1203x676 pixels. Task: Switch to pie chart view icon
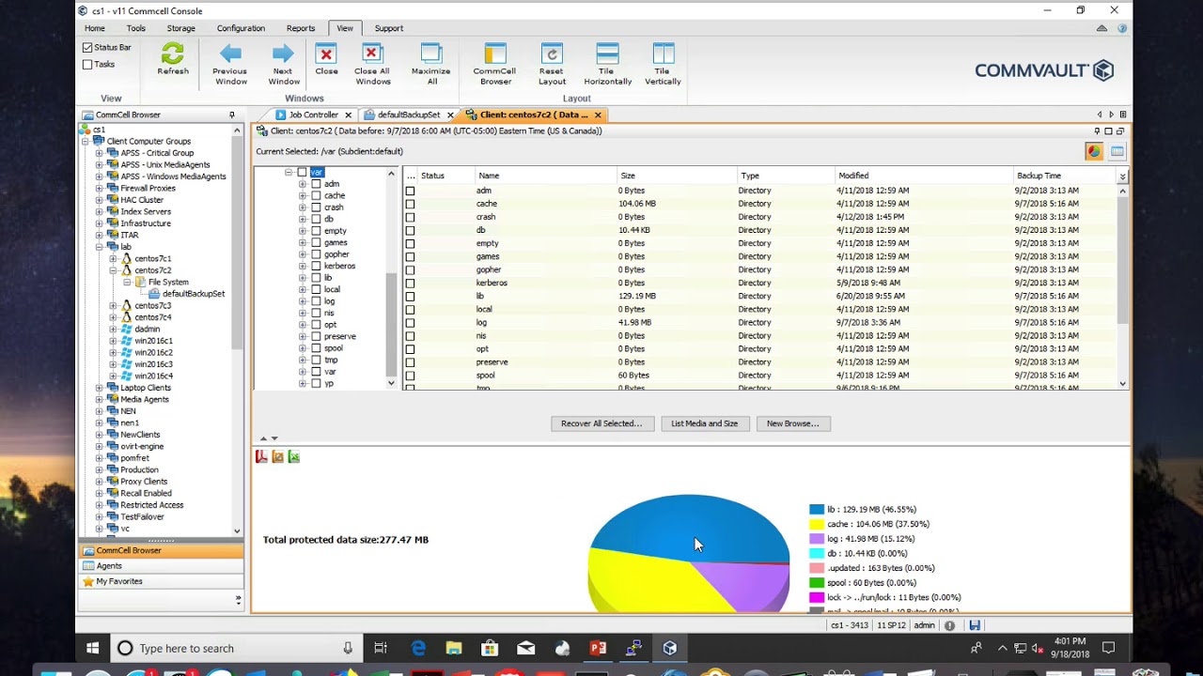click(x=1094, y=151)
